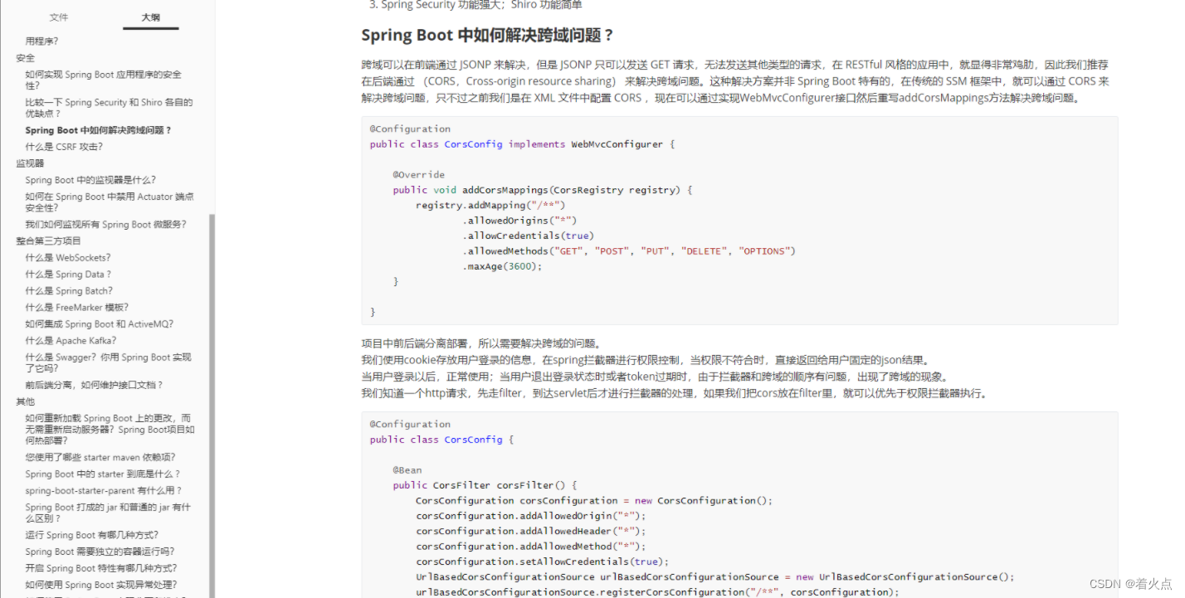Image resolution: width=1185 pixels, height=598 pixels.
Task: Click code line .maxAge(3600);
Action: click(502, 266)
